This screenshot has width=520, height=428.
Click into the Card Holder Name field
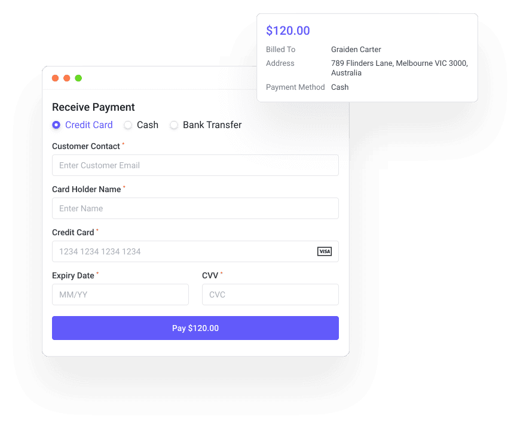195,208
